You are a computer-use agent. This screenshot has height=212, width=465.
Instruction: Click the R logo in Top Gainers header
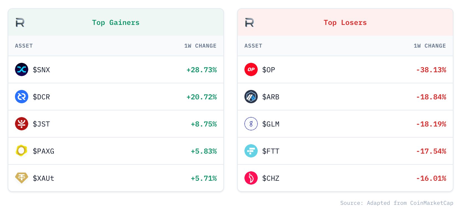pos(20,22)
